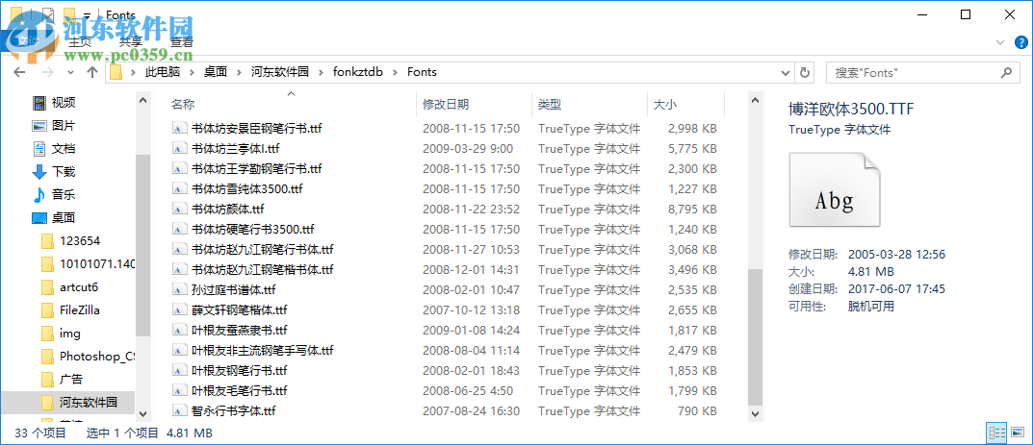Select font file 书体坊兰亭体I.ttf icon
Viewport: 1033px width, 445px height.
coord(180,149)
